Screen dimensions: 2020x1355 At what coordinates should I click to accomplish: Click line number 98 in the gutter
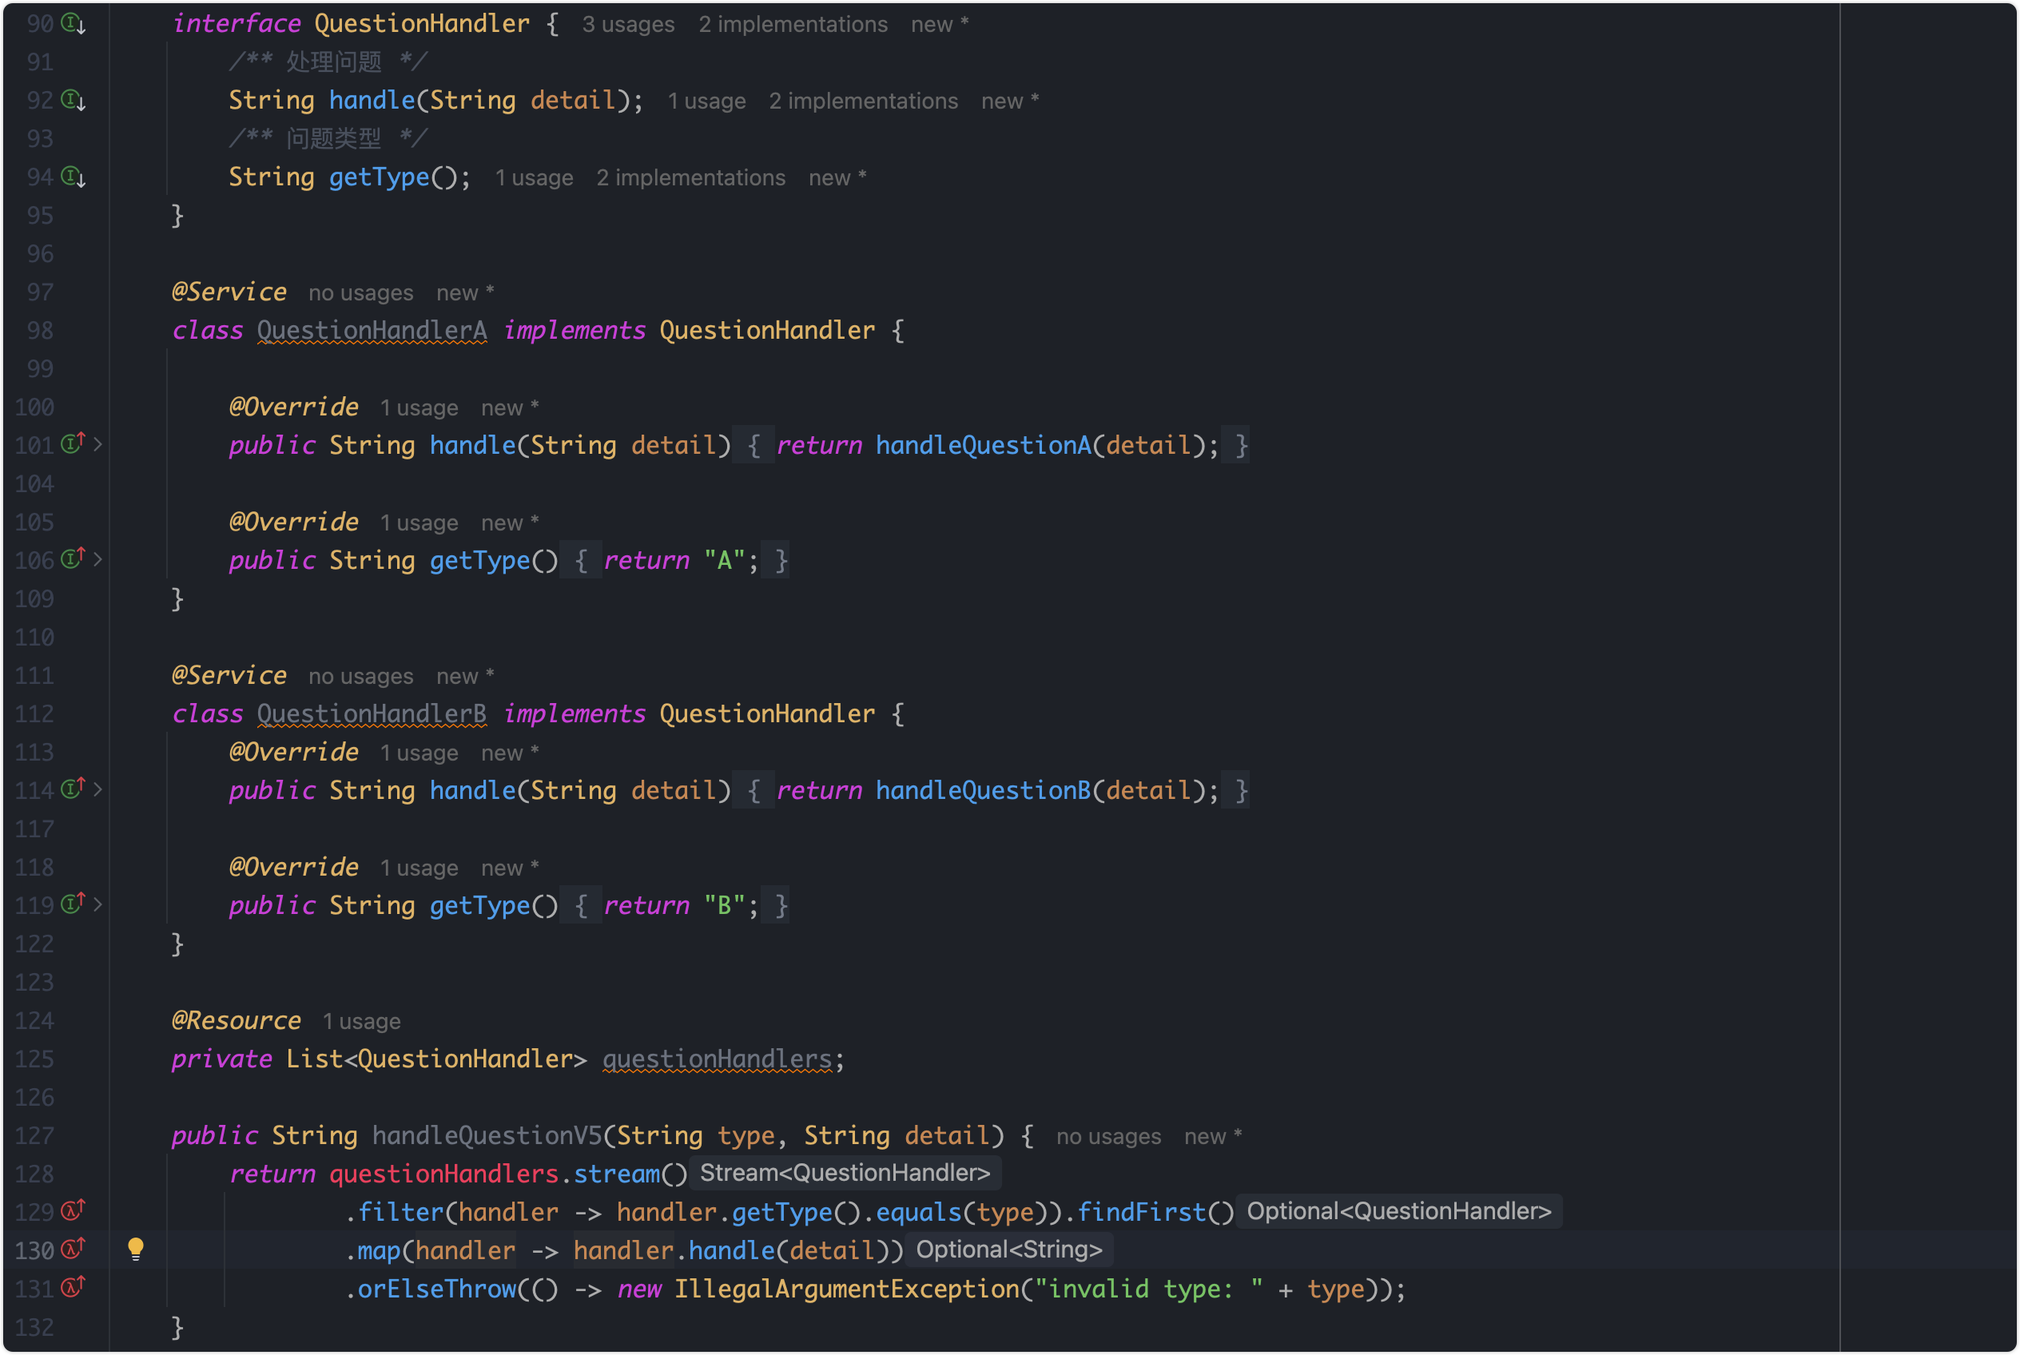tap(40, 330)
